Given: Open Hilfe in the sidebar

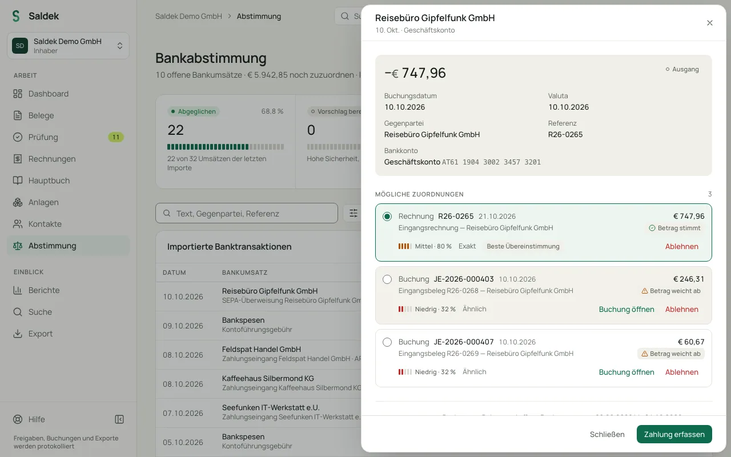Looking at the screenshot, I should click(37, 419).
